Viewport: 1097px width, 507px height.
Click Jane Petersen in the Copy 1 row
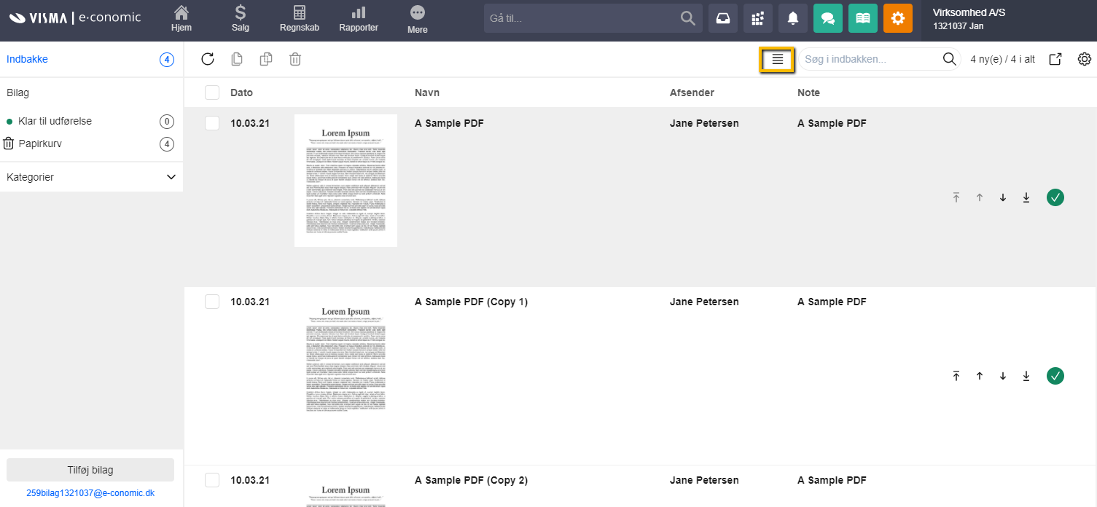pos(704,302)
